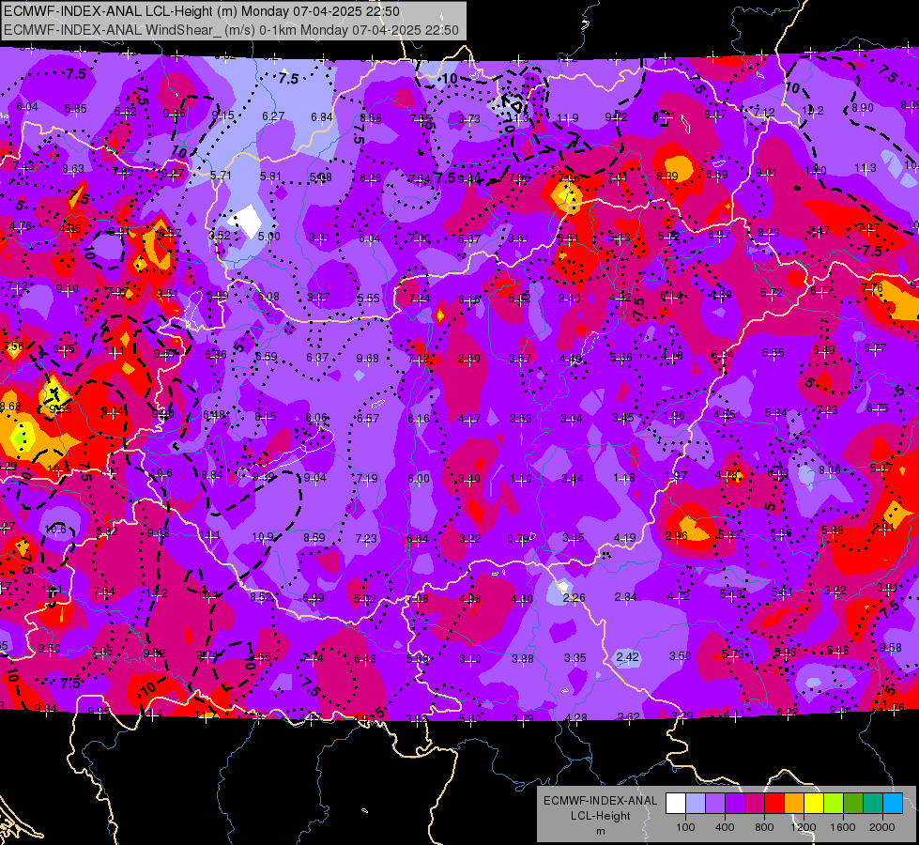Click the grid value 1.10
The image size is (919, 845).
tap(520, 479)
